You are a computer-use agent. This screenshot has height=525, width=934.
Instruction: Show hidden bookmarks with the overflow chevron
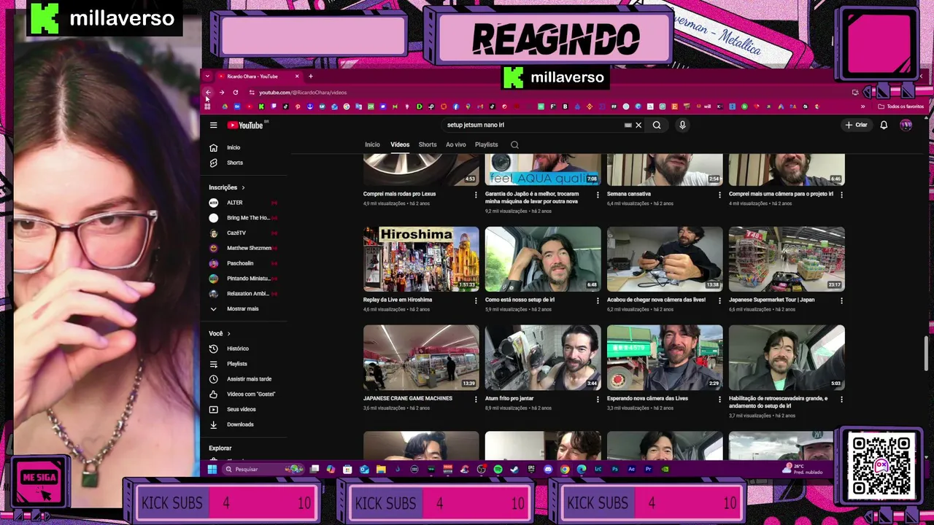(862, 106)
